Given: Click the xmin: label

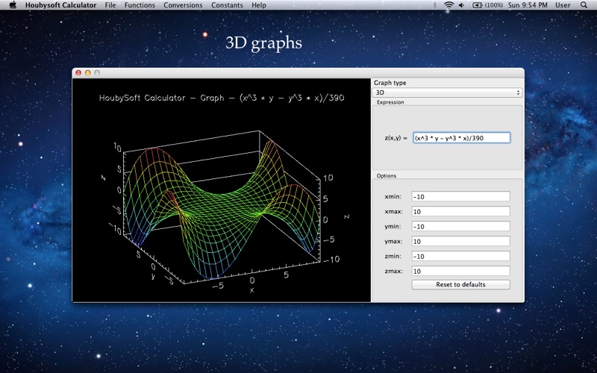Looking at the screenshot, I should pos(393,196).
